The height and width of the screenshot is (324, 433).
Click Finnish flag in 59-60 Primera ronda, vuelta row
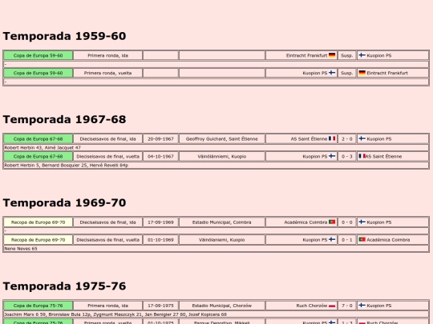tap(332, 73)
